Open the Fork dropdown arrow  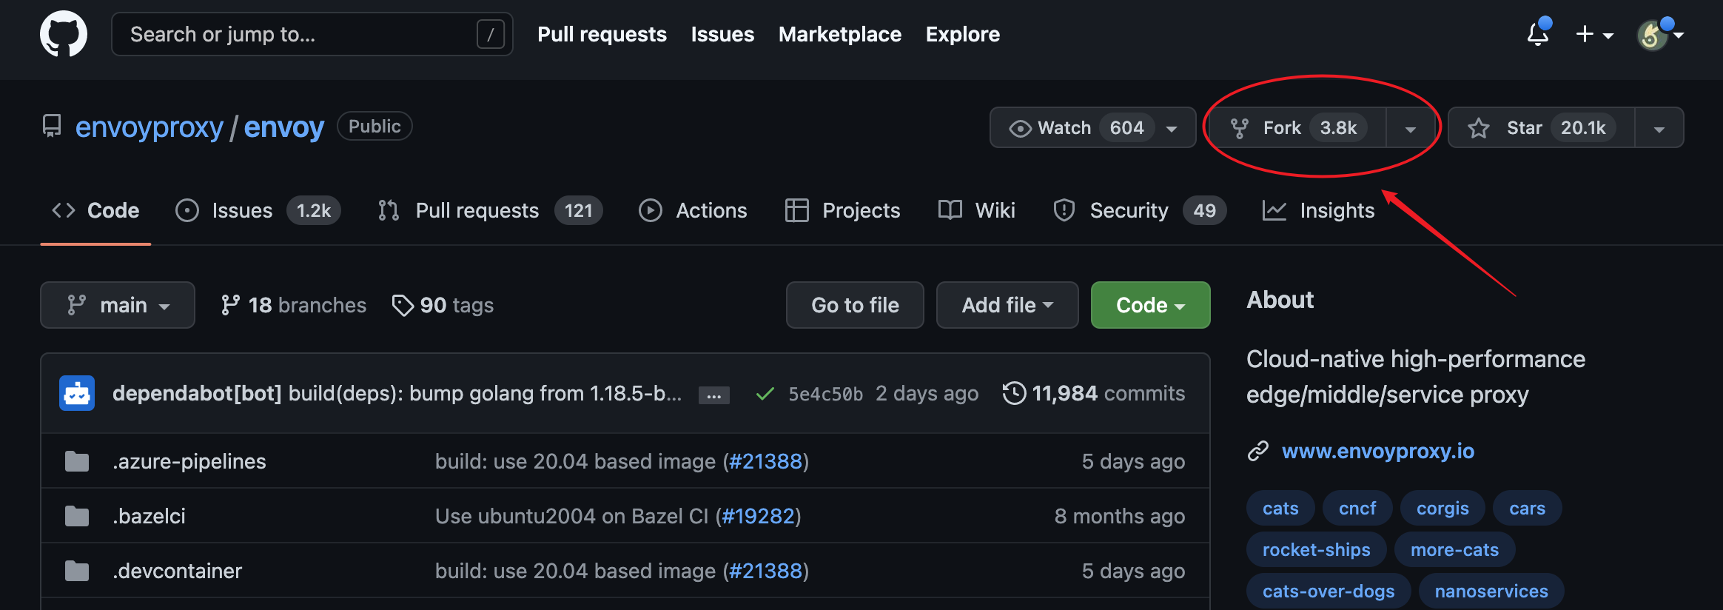(x=1411, y=128)
